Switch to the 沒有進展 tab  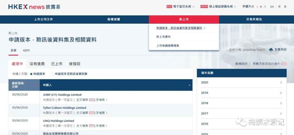point(37,64)
